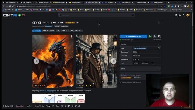Image resolution: width=195 pixels, height=110 pixels.
Task: Click the man in top hat image
Action: click(x=97, y=61)
